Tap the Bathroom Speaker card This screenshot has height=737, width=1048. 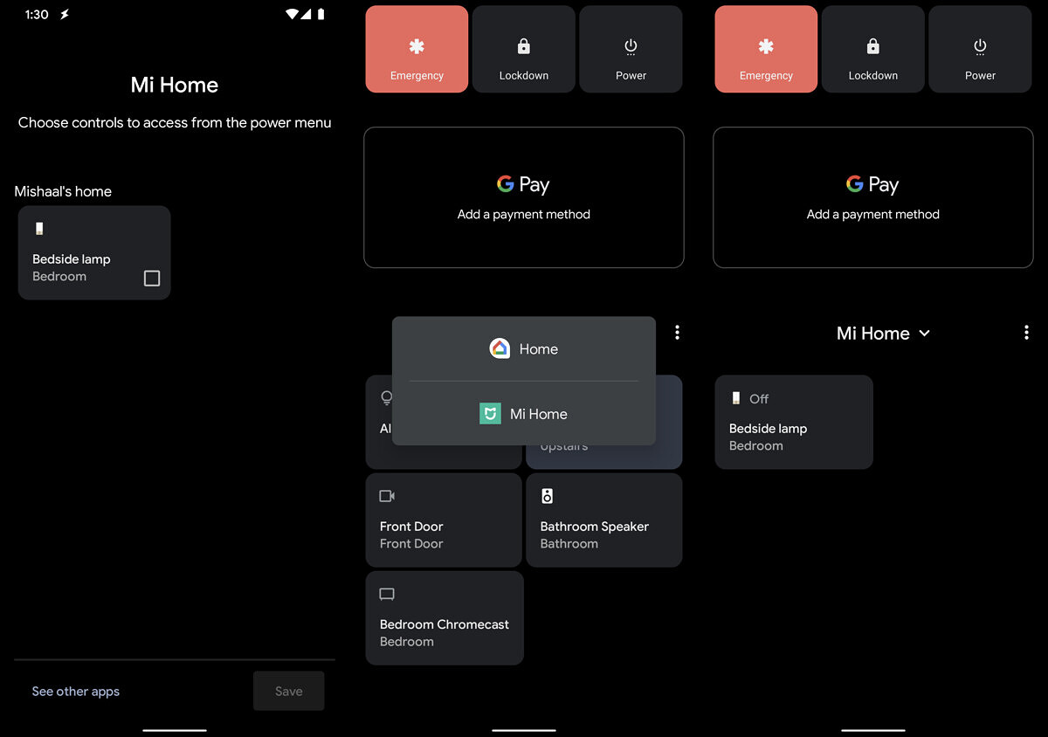click(x=604, y=520)
